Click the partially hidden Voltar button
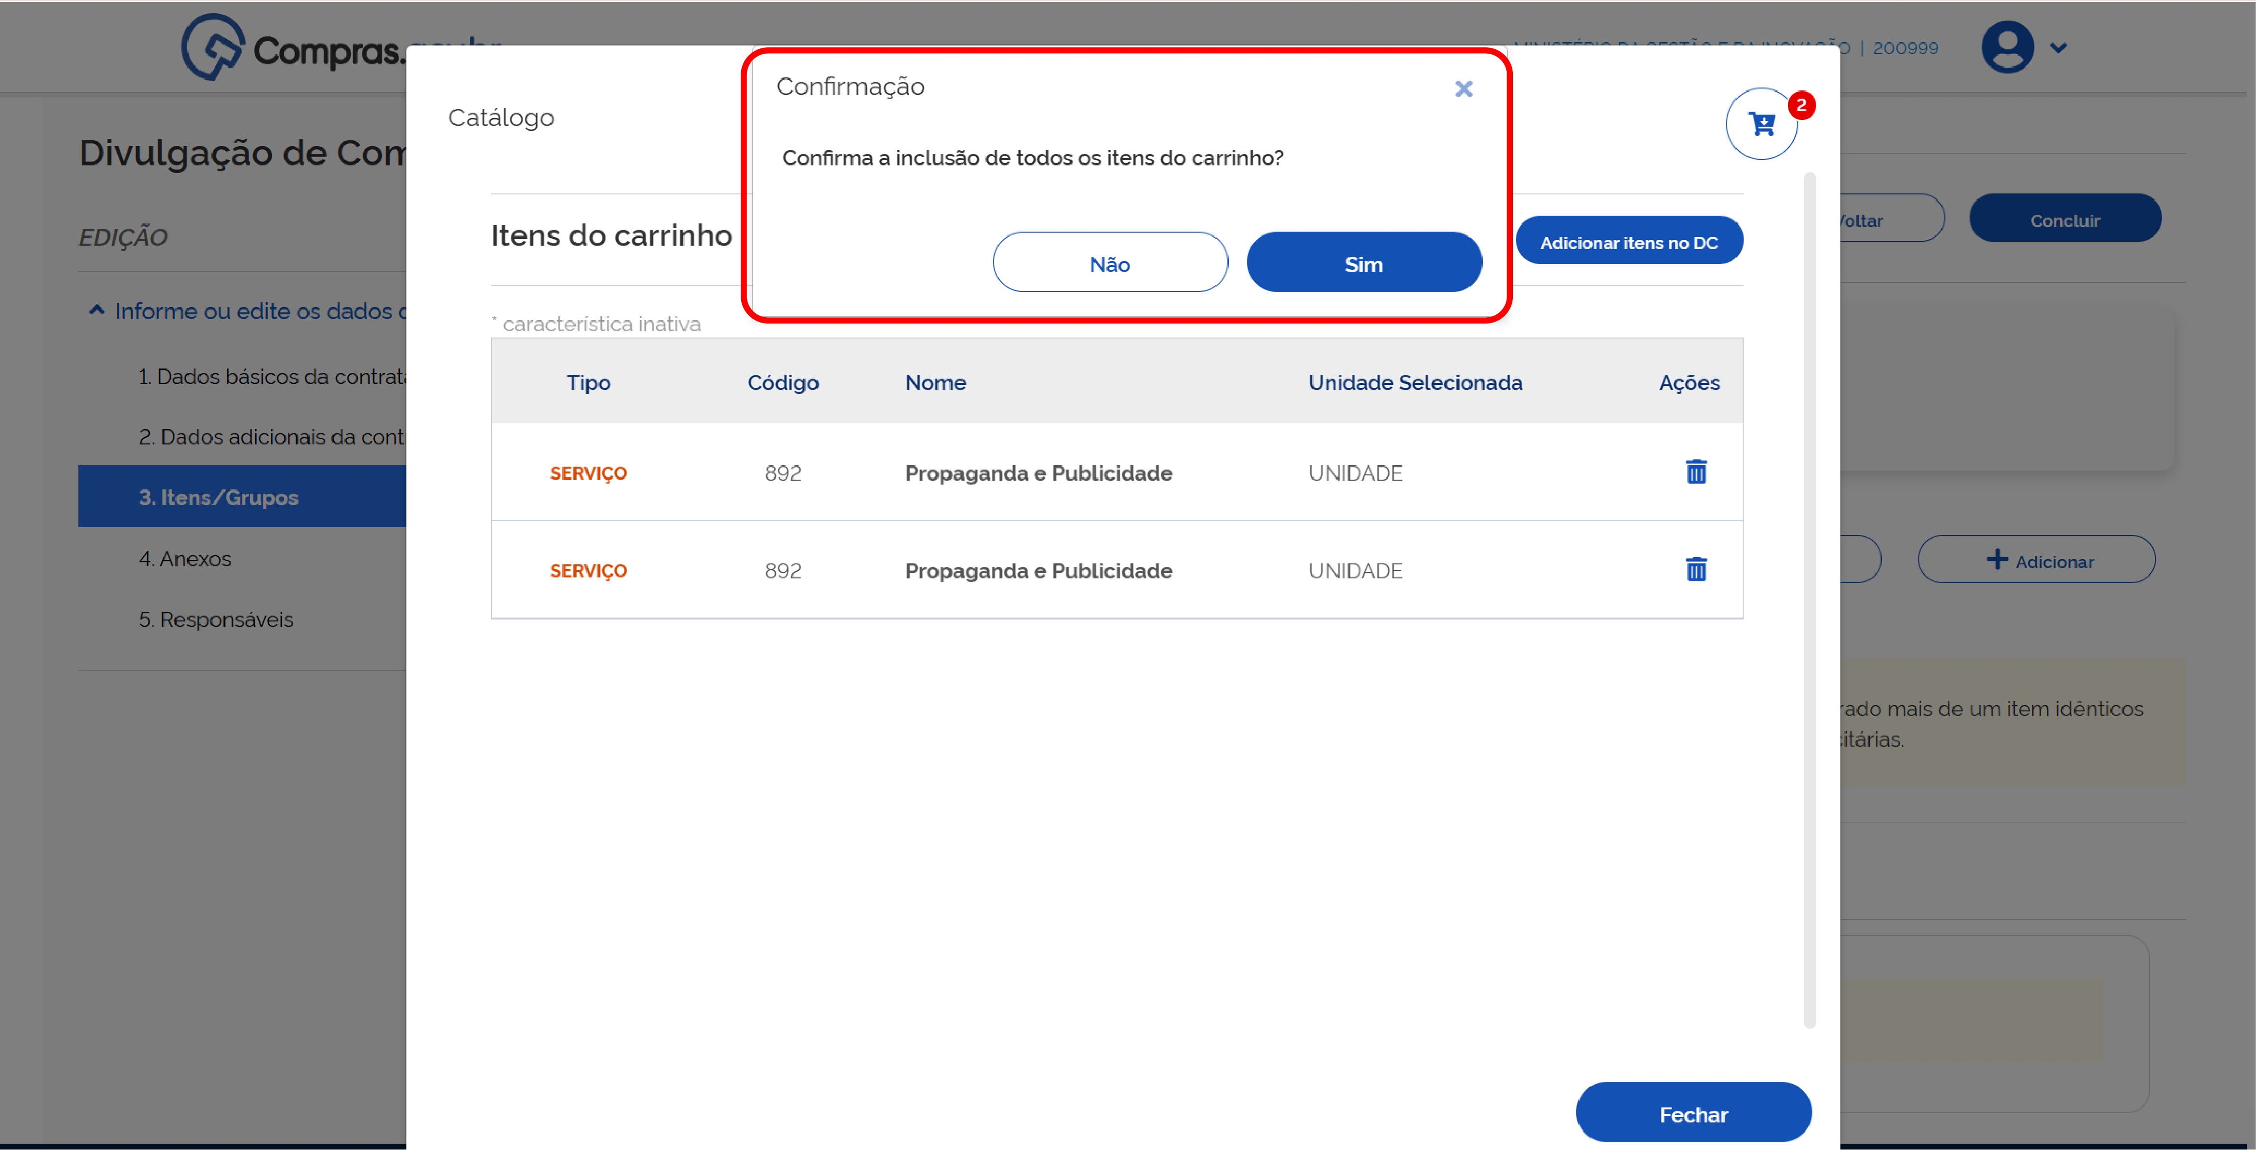Viewport: 2256px width, 1150px height. (1892, 219)
